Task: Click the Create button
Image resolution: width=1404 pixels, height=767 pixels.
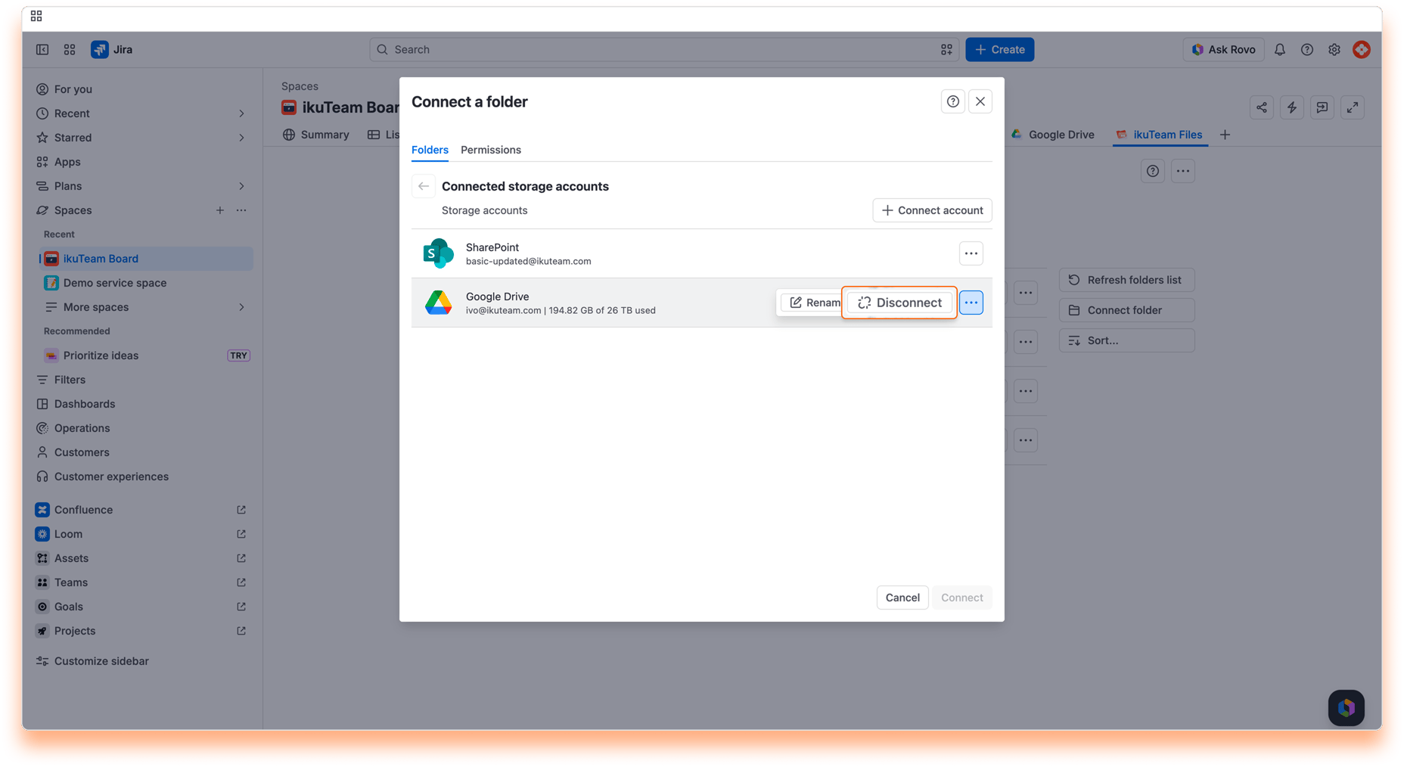Action: (1000, 50)
